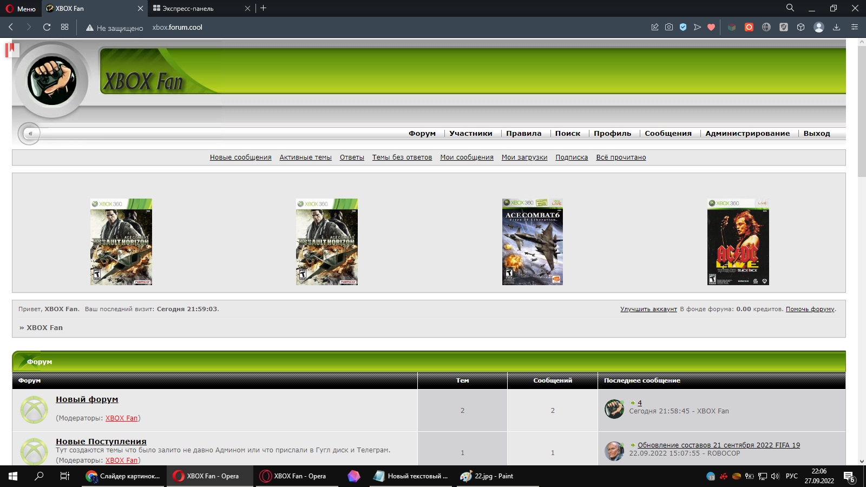Open Администрирование in the forum navigation
Screen dimensions: 866x487
[747, 134]
